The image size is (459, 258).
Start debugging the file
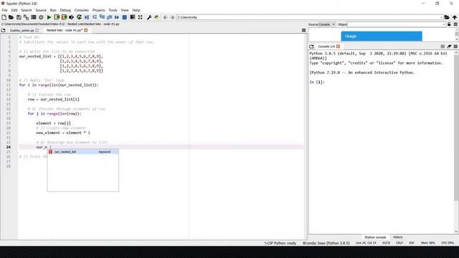[x=87, y=17]
